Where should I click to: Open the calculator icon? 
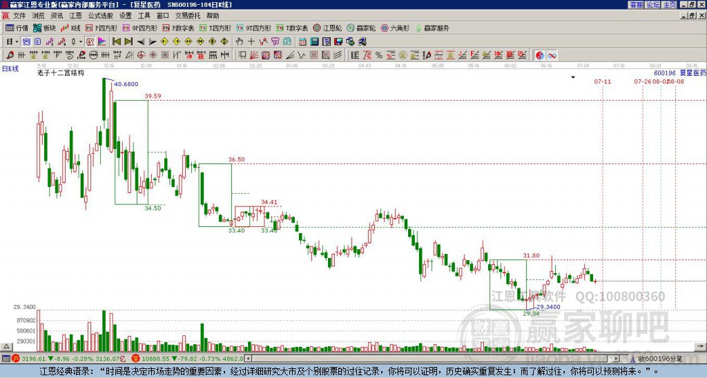pos(314,41)
